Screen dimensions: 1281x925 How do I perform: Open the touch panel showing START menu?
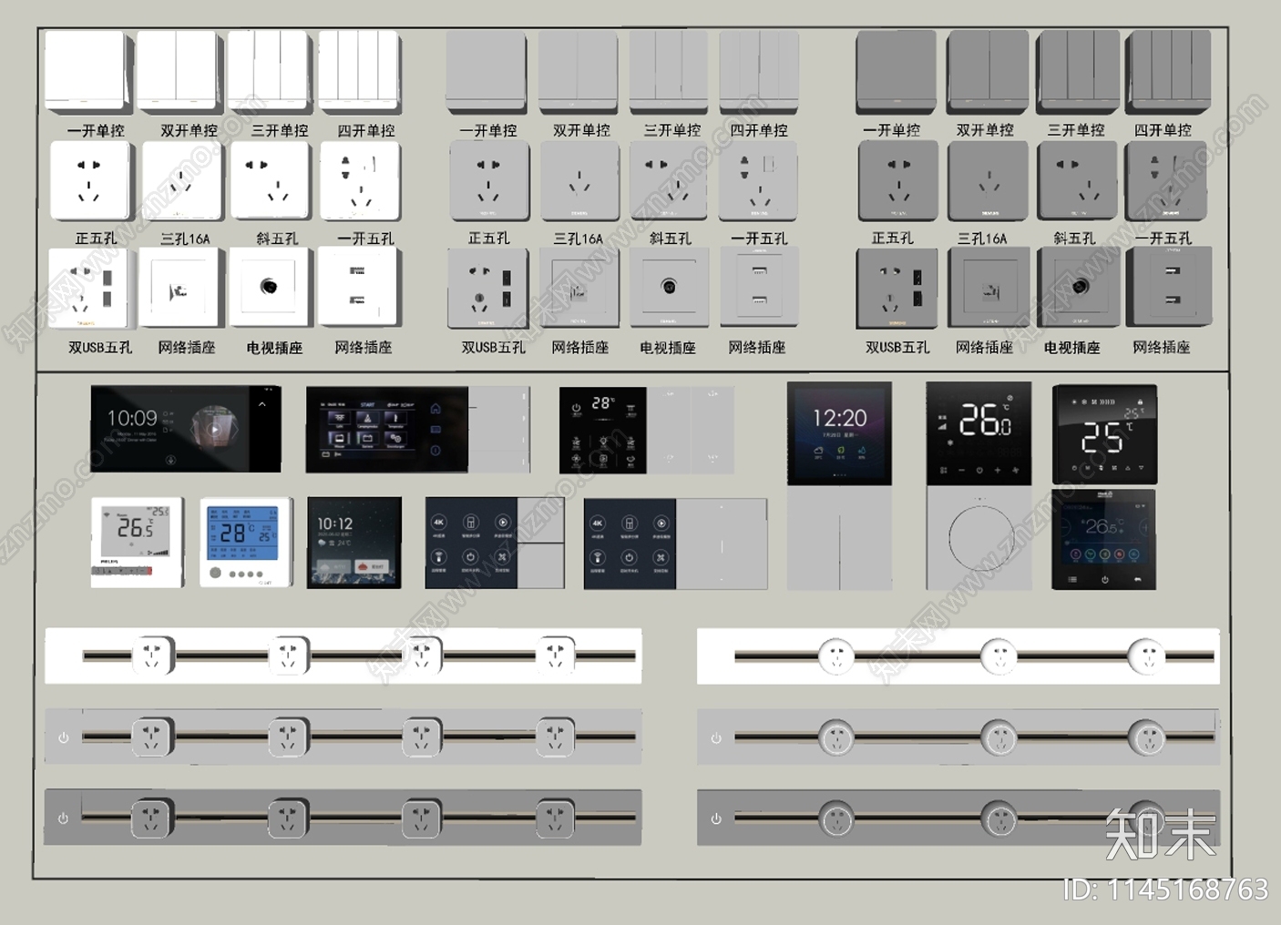418,430
